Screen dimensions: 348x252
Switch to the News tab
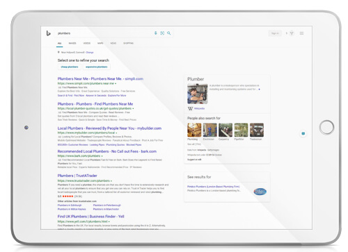[x=113, y=43]
